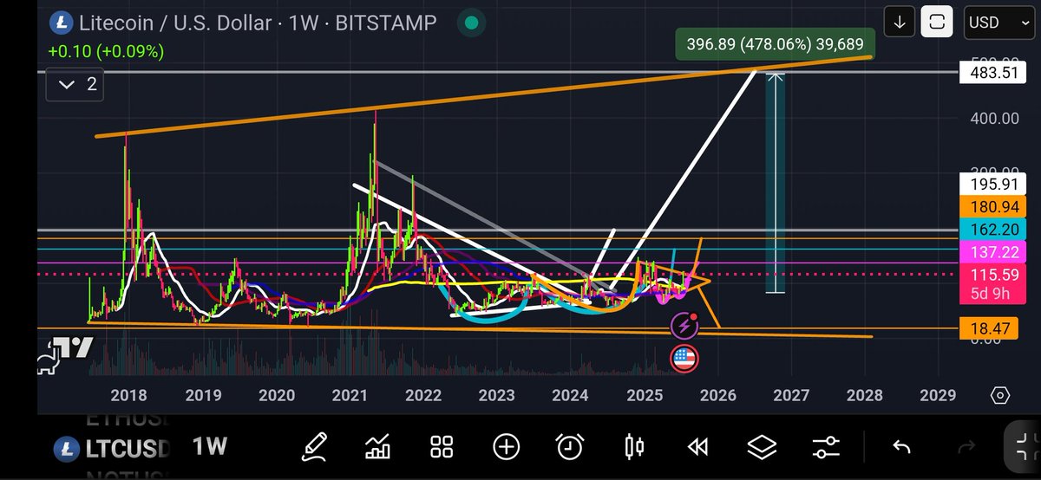Open axis settings hexagon icon
The image size is (1041, 480).
(999, 395)
